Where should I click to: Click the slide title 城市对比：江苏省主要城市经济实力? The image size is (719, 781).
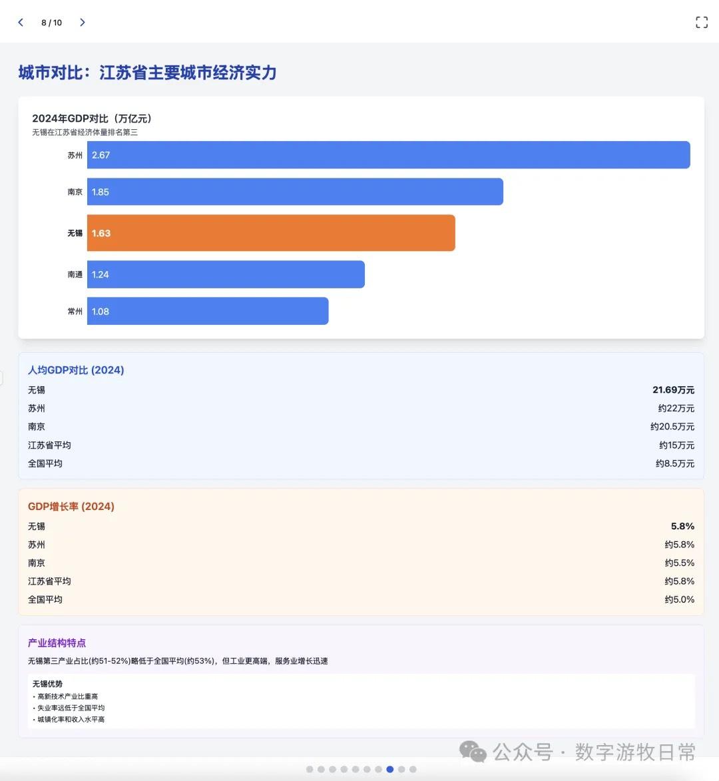(x=148, y=73)
